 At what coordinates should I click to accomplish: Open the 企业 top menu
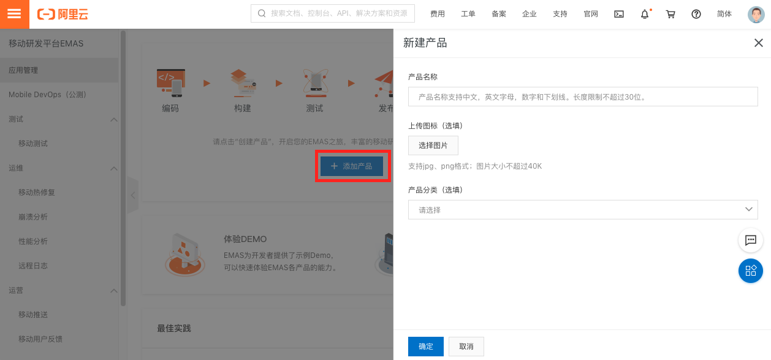[x=530, y=14]
